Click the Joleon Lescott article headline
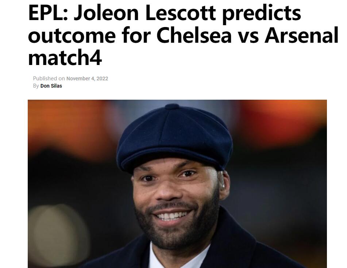This screenshot has height=268, width=347. tap(183, 35)
